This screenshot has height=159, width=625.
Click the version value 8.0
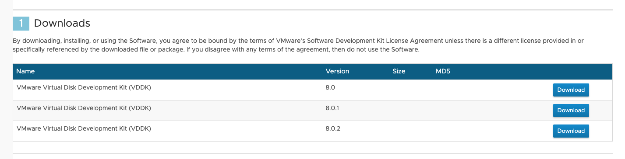click(330, 87)
